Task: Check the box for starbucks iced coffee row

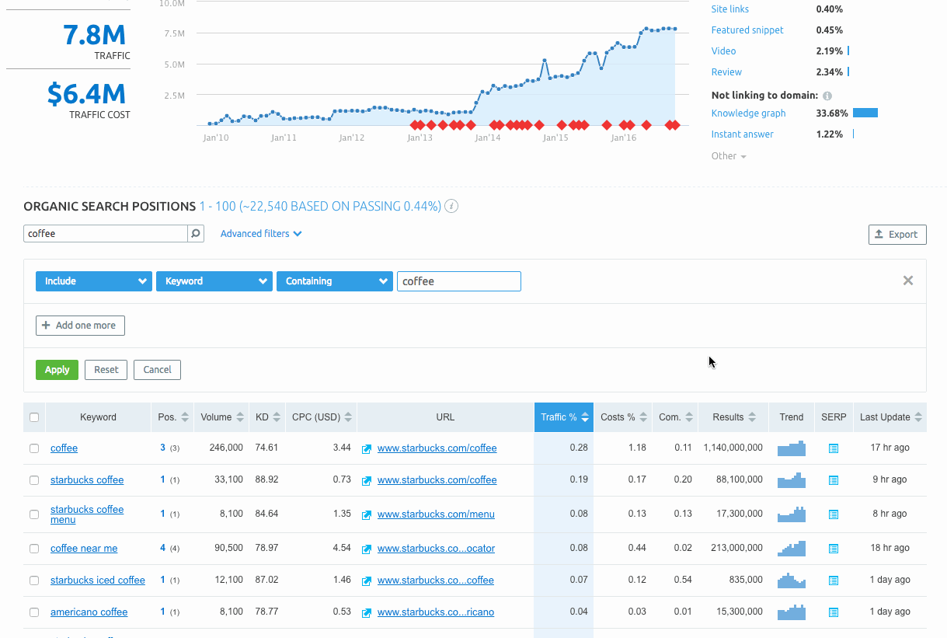Action: click(34, 580)
